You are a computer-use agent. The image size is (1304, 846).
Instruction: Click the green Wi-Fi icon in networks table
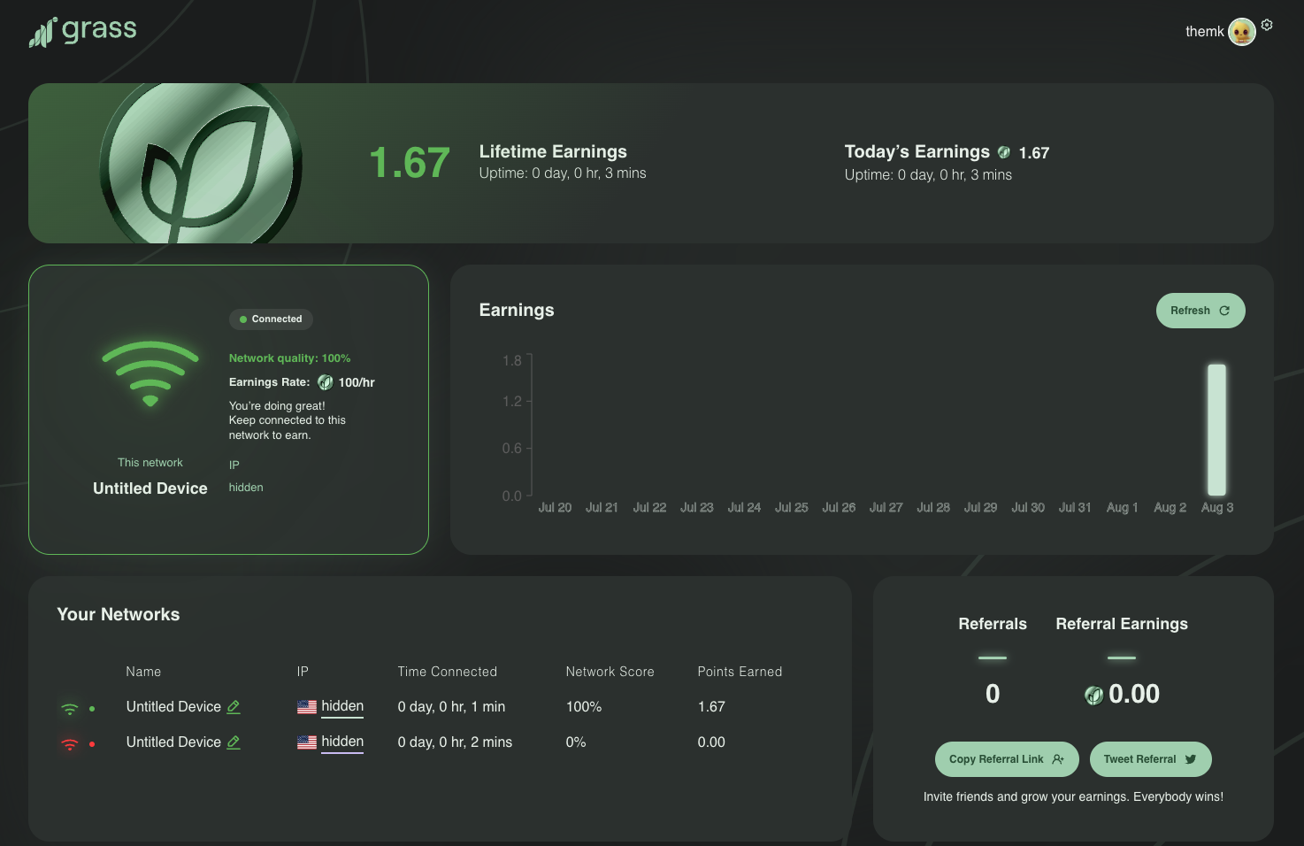pos(70,709)
